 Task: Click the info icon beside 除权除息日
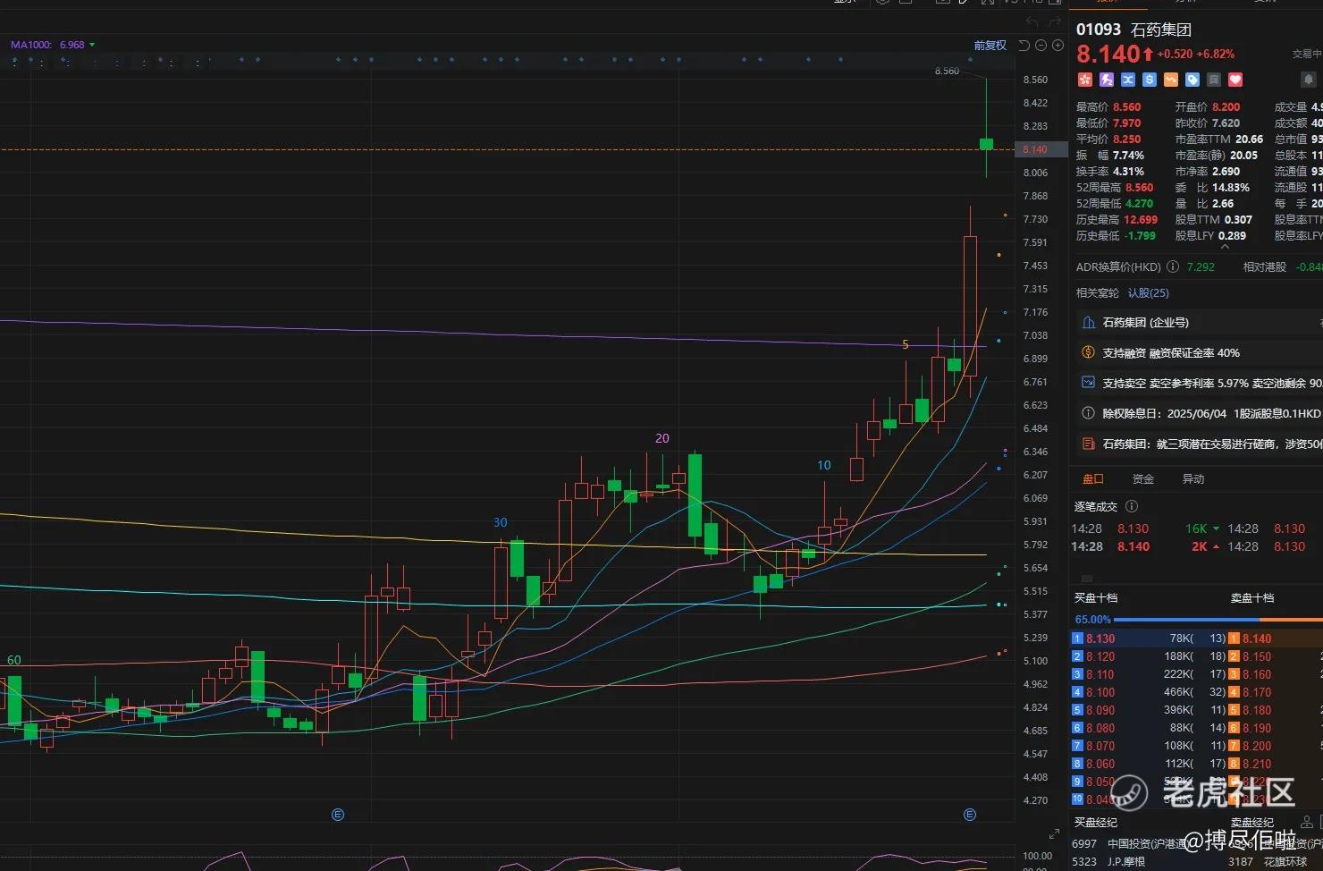click(x=1088, y=413)
